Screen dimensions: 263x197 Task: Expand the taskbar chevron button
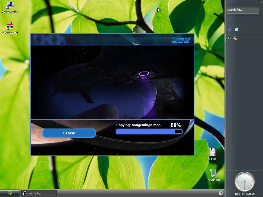pyautogui.click(x=221, y=193)
